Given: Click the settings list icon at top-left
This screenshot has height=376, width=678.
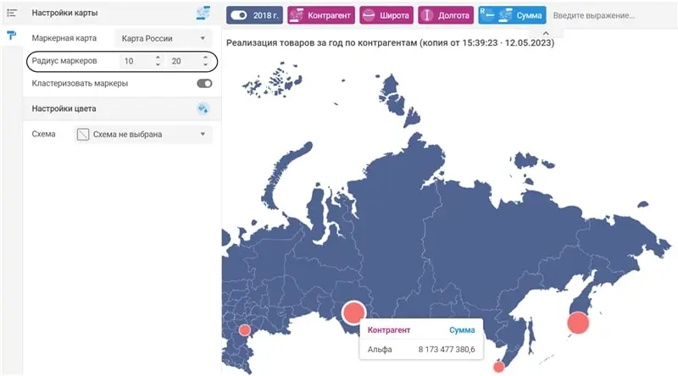Looking at the screenshot, I should click(x=12, y=13).
